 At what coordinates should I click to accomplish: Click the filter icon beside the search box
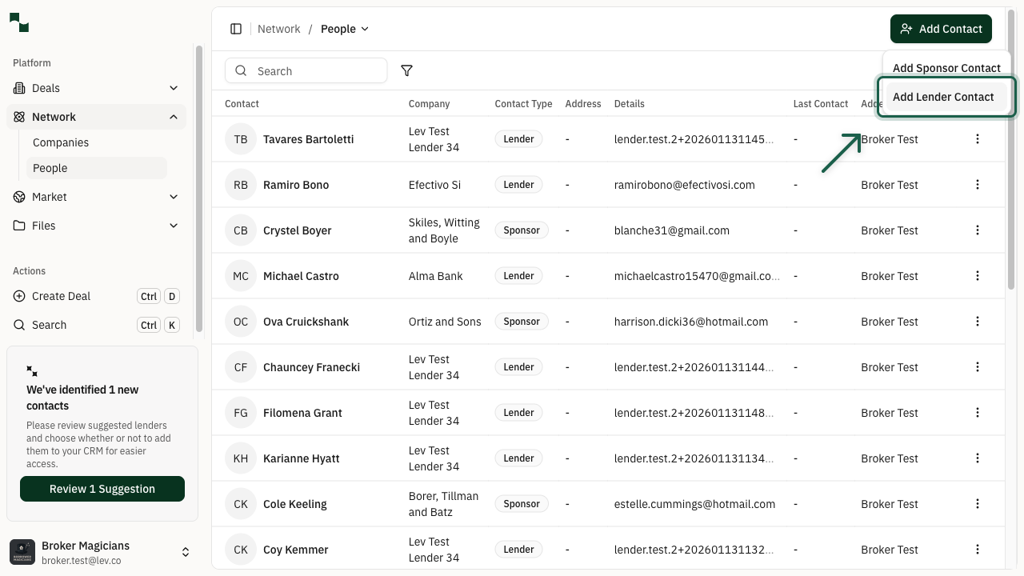point(406,70)
